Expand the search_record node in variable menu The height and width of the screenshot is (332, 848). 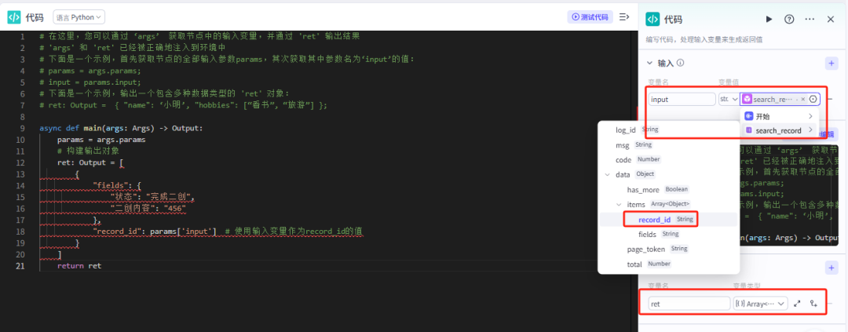[810, 130]
